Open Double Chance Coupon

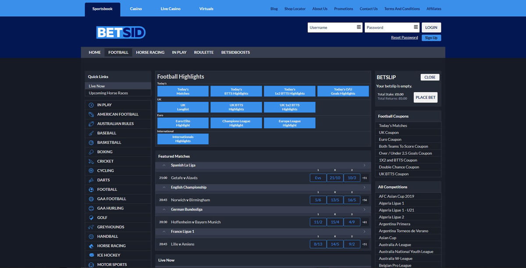(399, 167)
